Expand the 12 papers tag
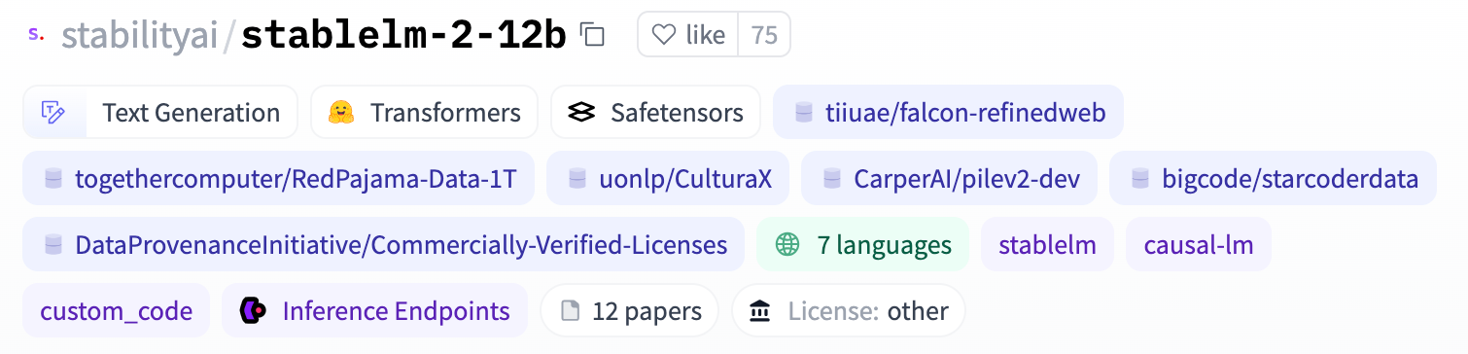1468x354 pixels. (x=629, y=311)
